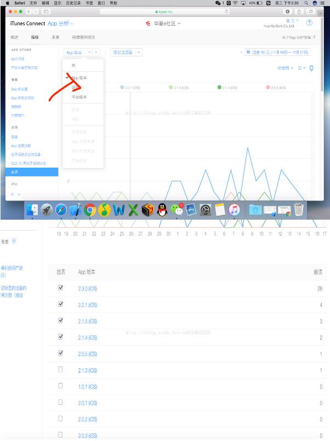330x441 pixels.
Task: Open System Preferences gear in the Dock
Action: click(206, 210)
